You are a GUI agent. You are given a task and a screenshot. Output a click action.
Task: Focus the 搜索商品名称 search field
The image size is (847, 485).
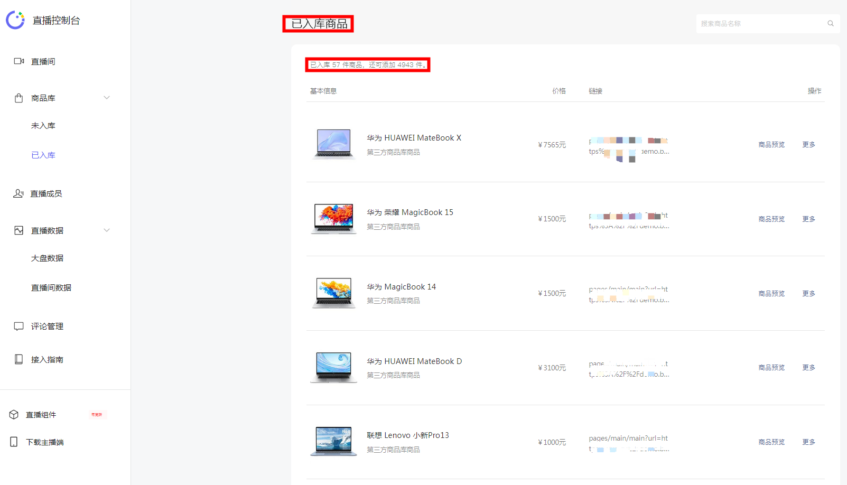click(x=768, y=23)
